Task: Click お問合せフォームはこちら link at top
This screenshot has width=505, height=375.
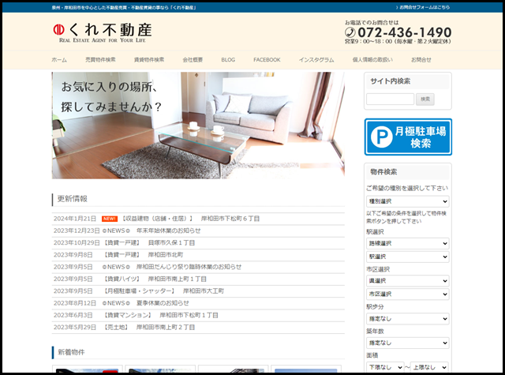Action: pyautogui.click(x=423, y=7)
